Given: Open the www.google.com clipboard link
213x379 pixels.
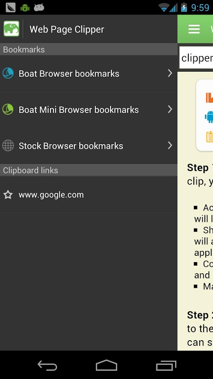Looking at the screenshot, I should (x=89, y=194).
